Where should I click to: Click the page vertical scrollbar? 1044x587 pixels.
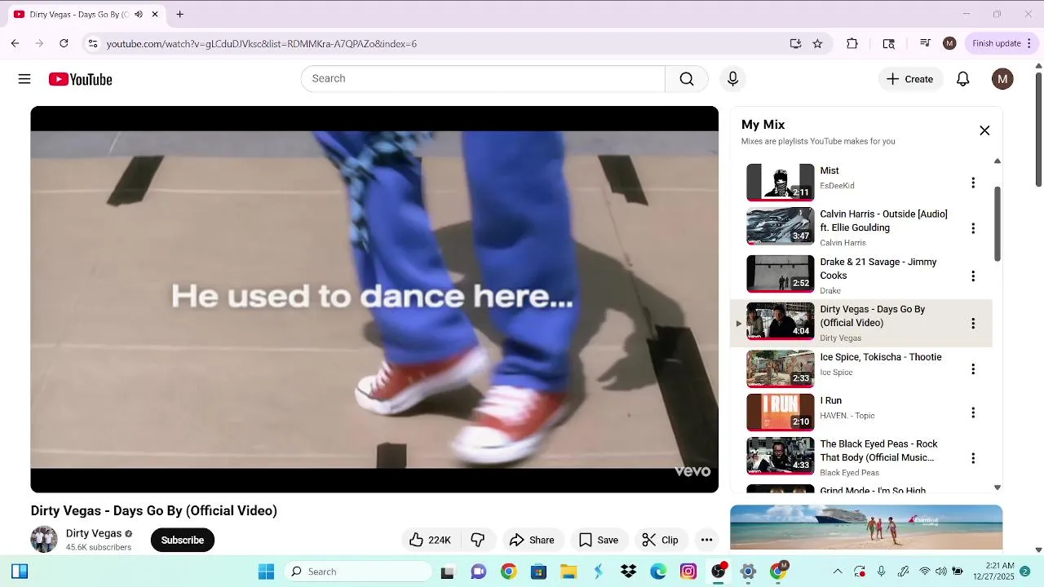[x=1038, y=129]
